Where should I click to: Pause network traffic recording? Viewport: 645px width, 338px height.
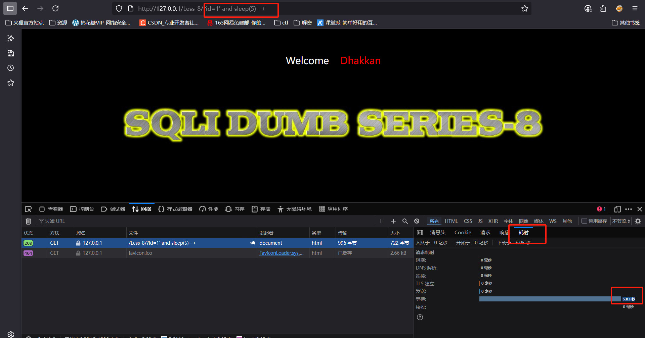coord(381,221)
